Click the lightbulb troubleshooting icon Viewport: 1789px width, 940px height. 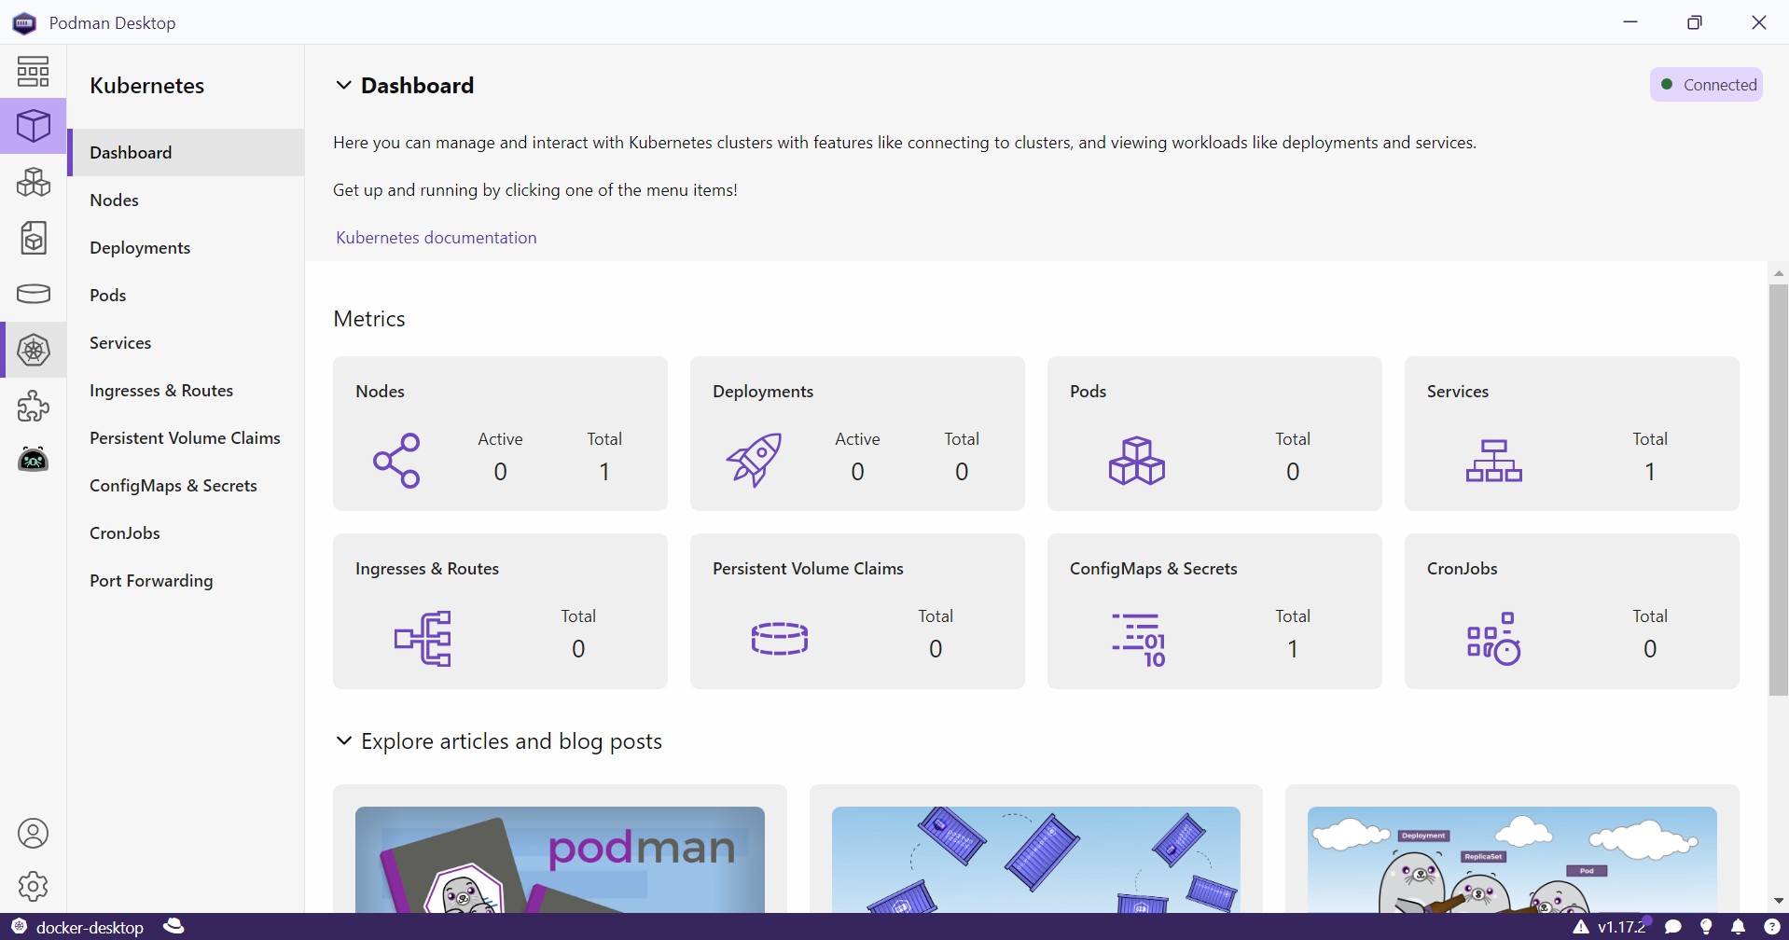coord(1706,927)
